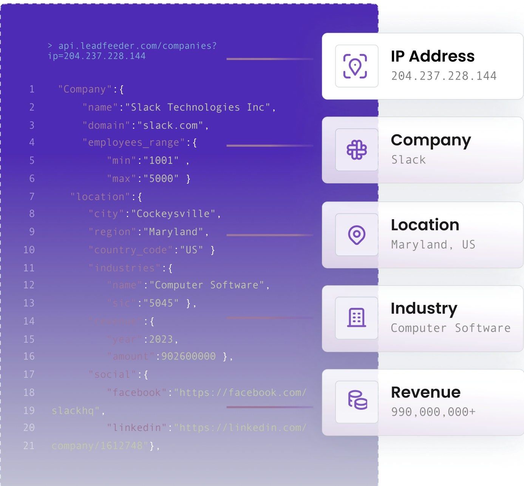
Task: Click the 204.237.228.144 value in card
Action: point(444,76)
